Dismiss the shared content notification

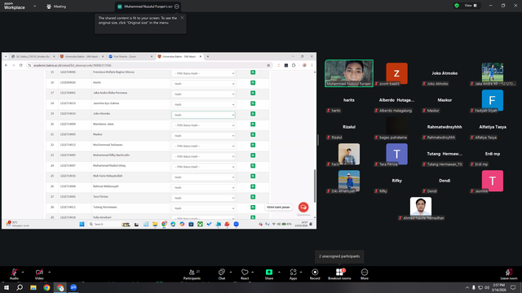tap(182, 18)
